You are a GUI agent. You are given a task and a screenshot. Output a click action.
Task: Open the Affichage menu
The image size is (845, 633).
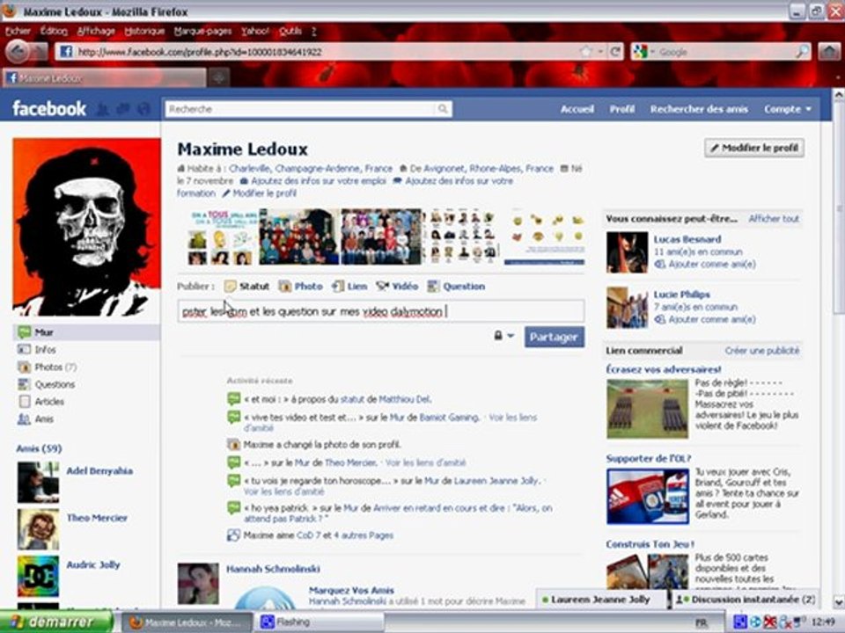[x=96, y=32]
